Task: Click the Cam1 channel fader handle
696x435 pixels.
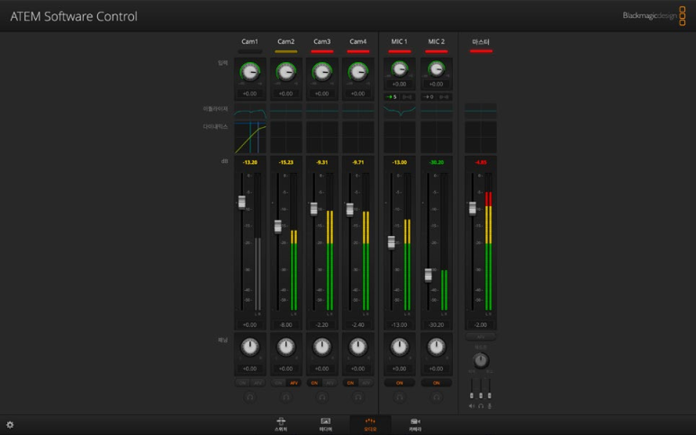Action: click(241, 202)
